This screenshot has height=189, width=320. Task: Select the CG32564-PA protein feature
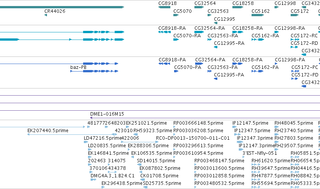pos(199,64)
